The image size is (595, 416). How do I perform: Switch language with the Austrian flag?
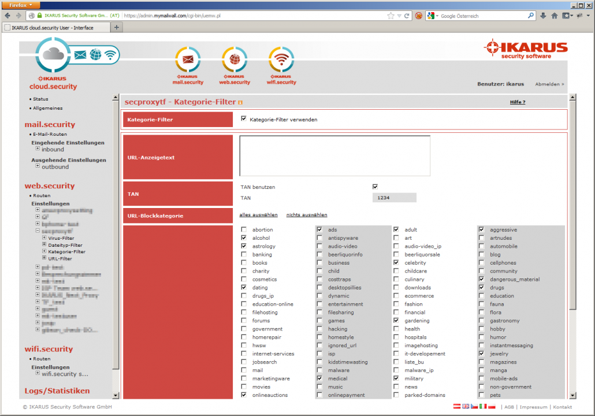point(457,406)
